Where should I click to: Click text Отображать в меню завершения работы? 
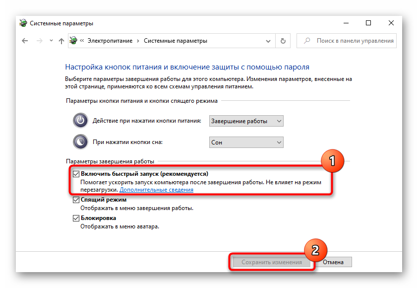137,208
